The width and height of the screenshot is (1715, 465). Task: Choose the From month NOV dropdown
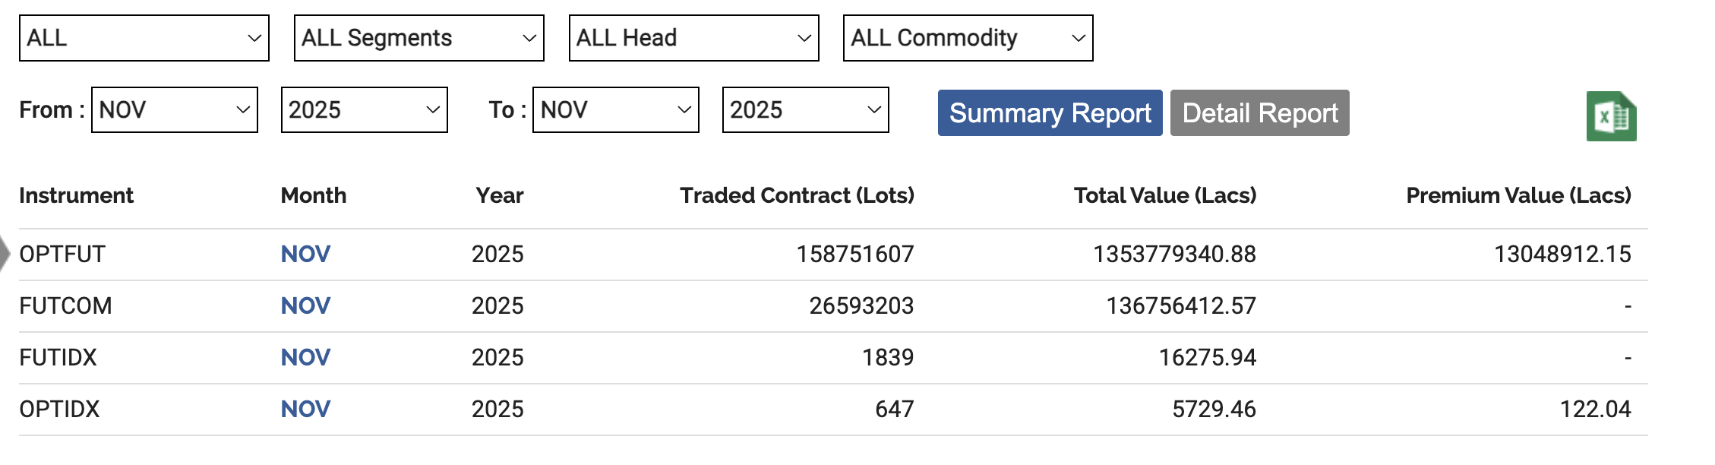tap(175, 110)
